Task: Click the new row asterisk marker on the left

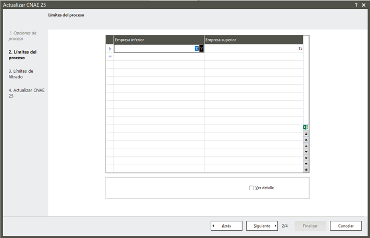Action: pos(110,56)
